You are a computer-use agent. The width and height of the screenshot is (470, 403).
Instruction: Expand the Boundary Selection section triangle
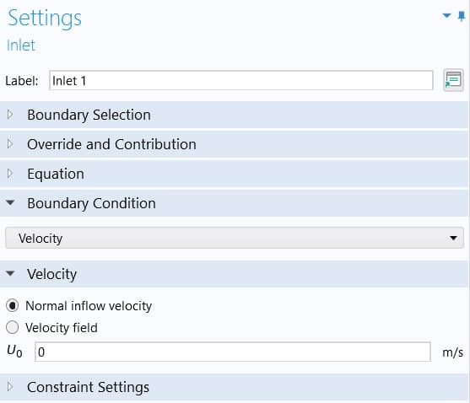coord(10,115)
